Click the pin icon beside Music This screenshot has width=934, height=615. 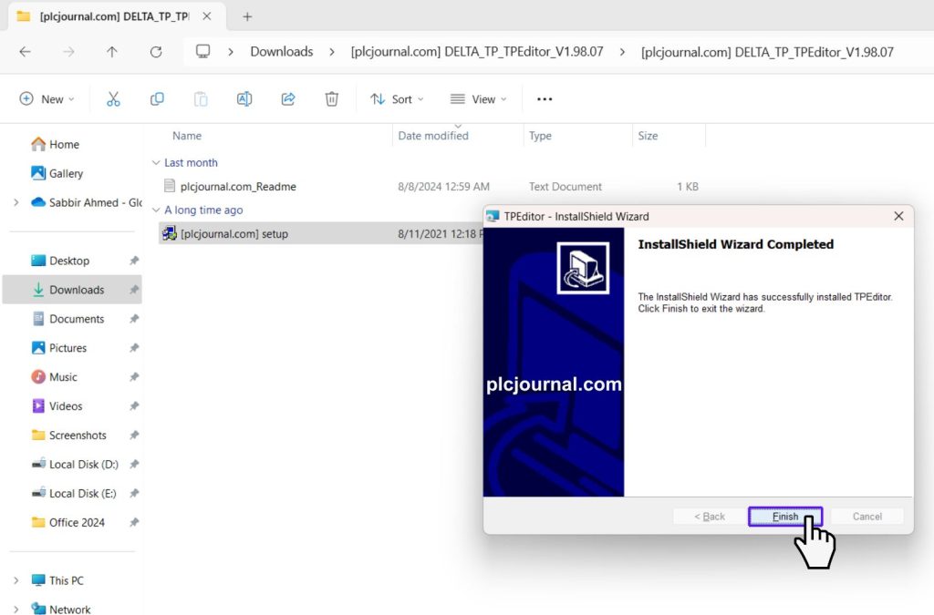tap(134, 377)
